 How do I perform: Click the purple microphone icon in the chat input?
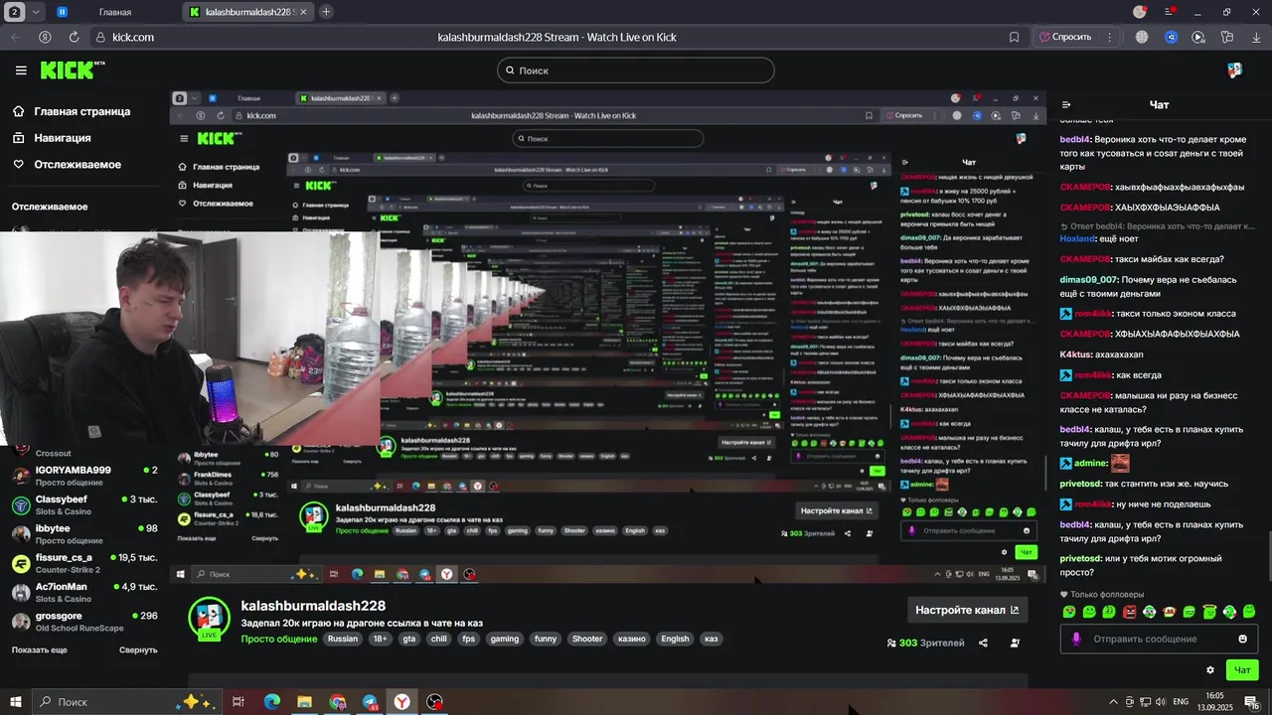pyautogui.click(x=1076, y=639)
